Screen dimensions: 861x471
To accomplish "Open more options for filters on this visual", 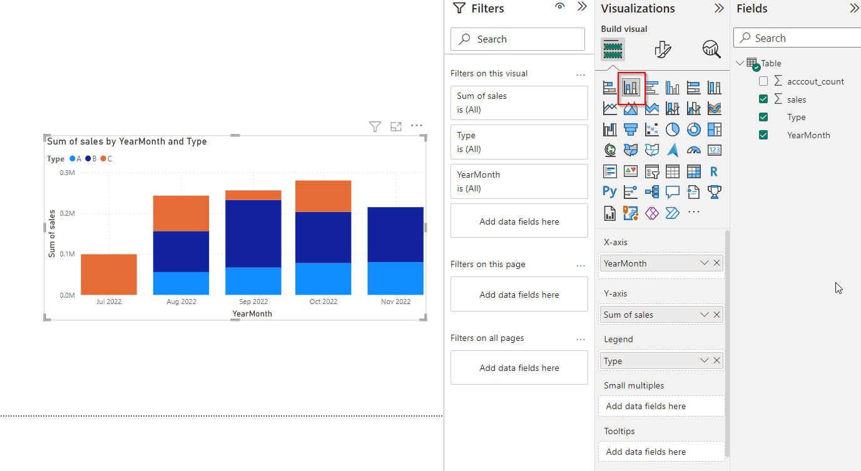I will pyautogui.click(x=581, y=74).
